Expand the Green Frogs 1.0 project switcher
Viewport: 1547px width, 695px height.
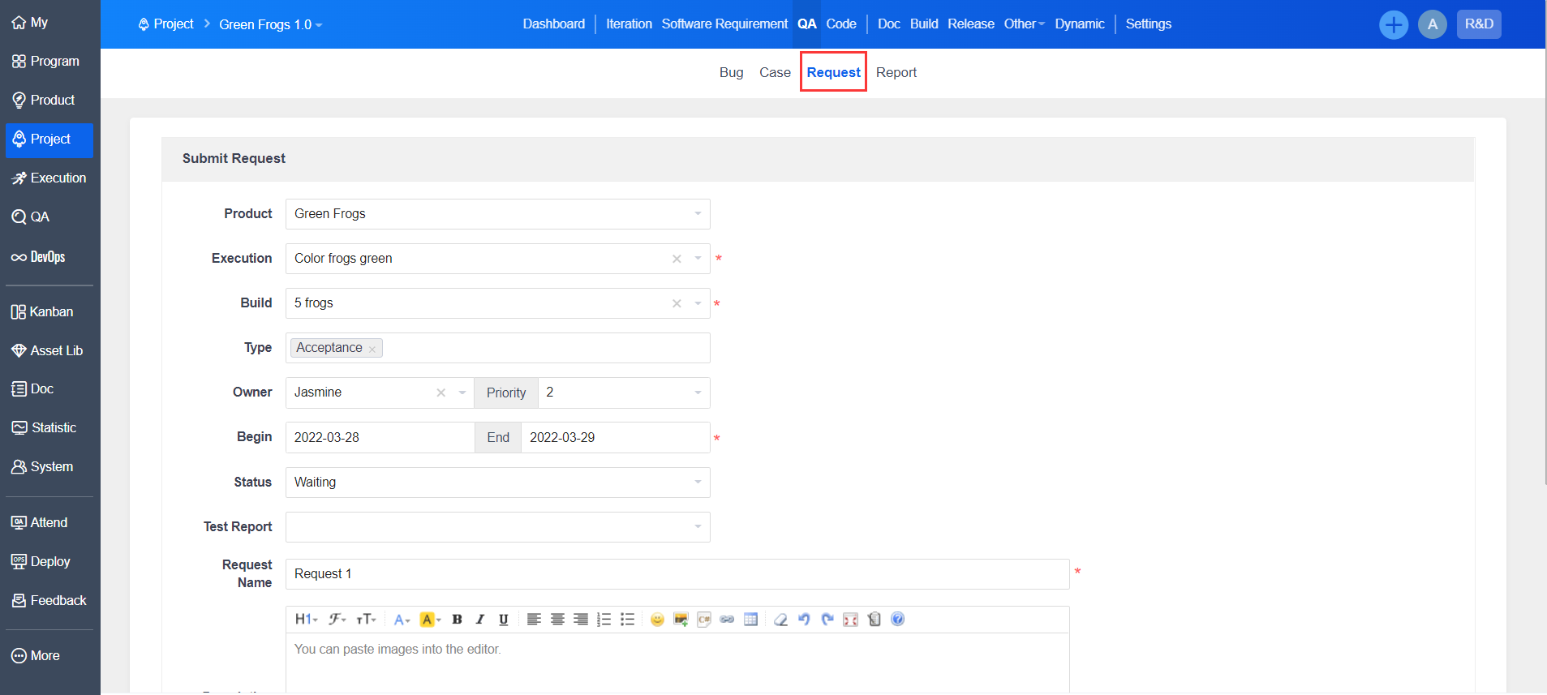271,24
